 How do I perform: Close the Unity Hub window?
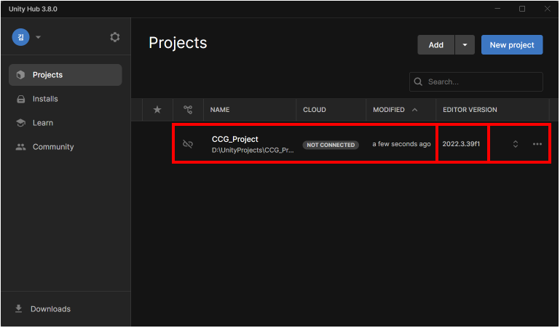point(548,9)
